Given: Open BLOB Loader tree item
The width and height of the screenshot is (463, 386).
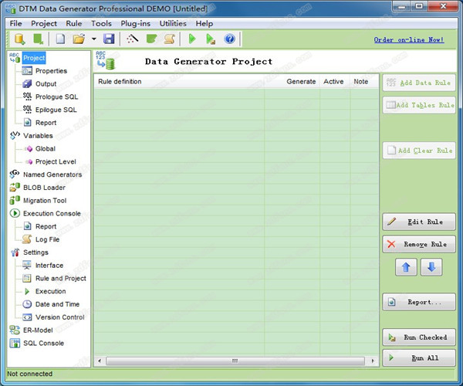Looking at the screenshot, I should coord(44,188).
